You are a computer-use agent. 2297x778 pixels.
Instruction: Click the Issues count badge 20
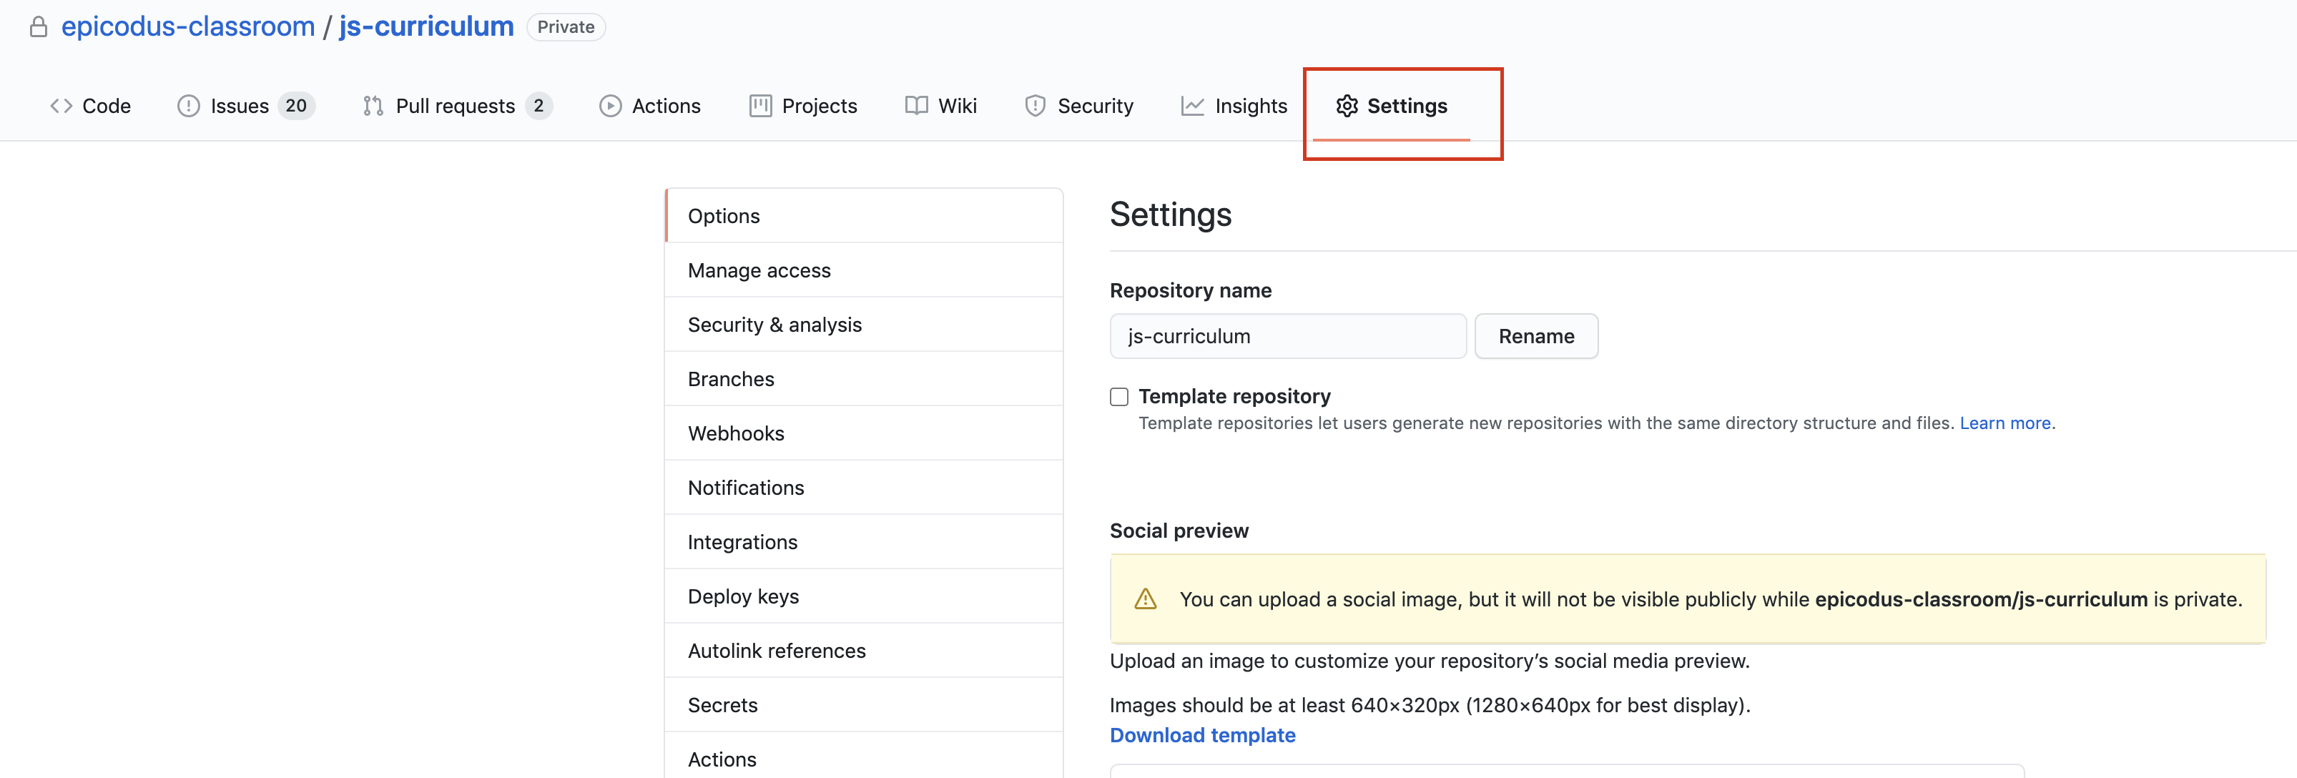point(296,106)
